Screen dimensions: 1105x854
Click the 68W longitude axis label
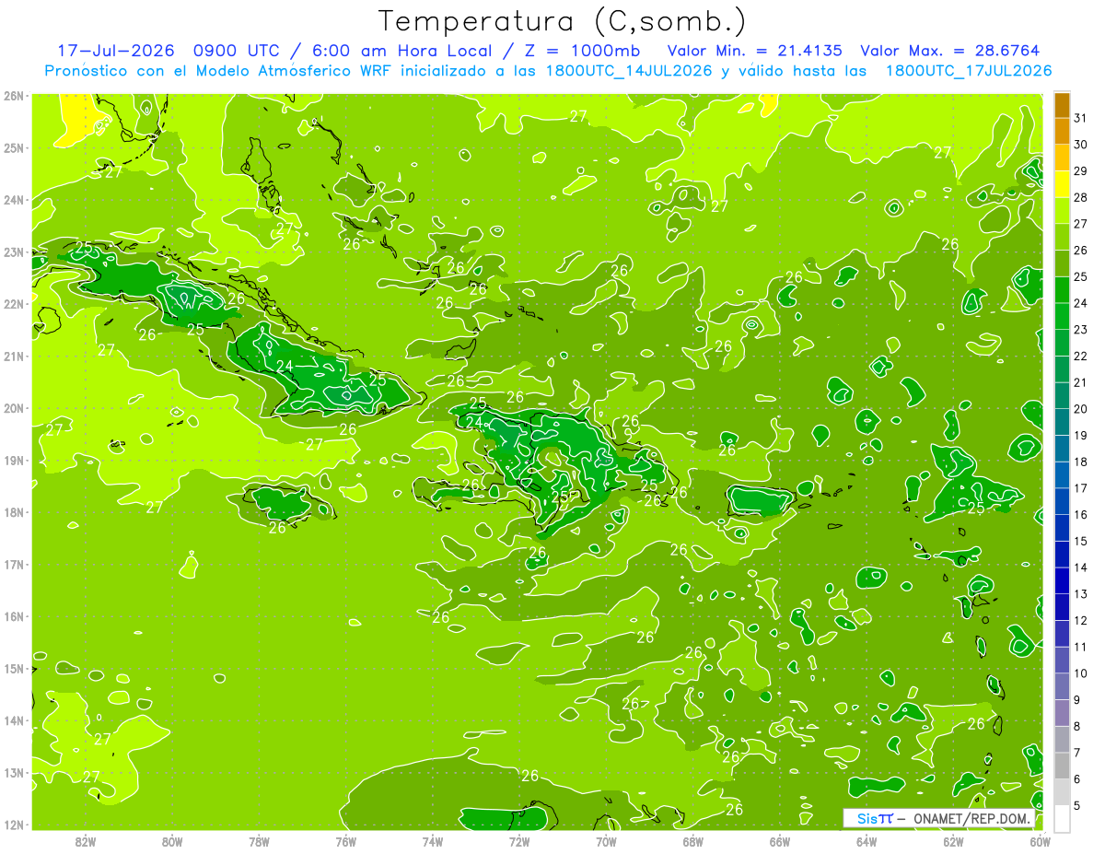pos(692,841)
